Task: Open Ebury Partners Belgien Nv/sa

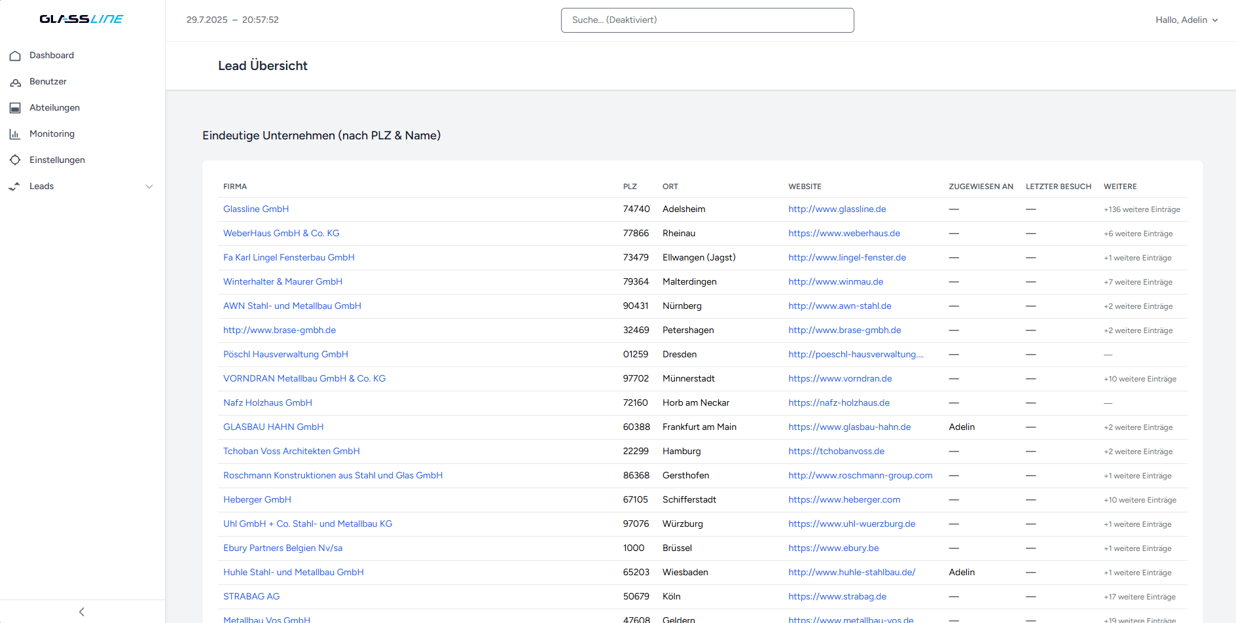Action: point(283,548)
